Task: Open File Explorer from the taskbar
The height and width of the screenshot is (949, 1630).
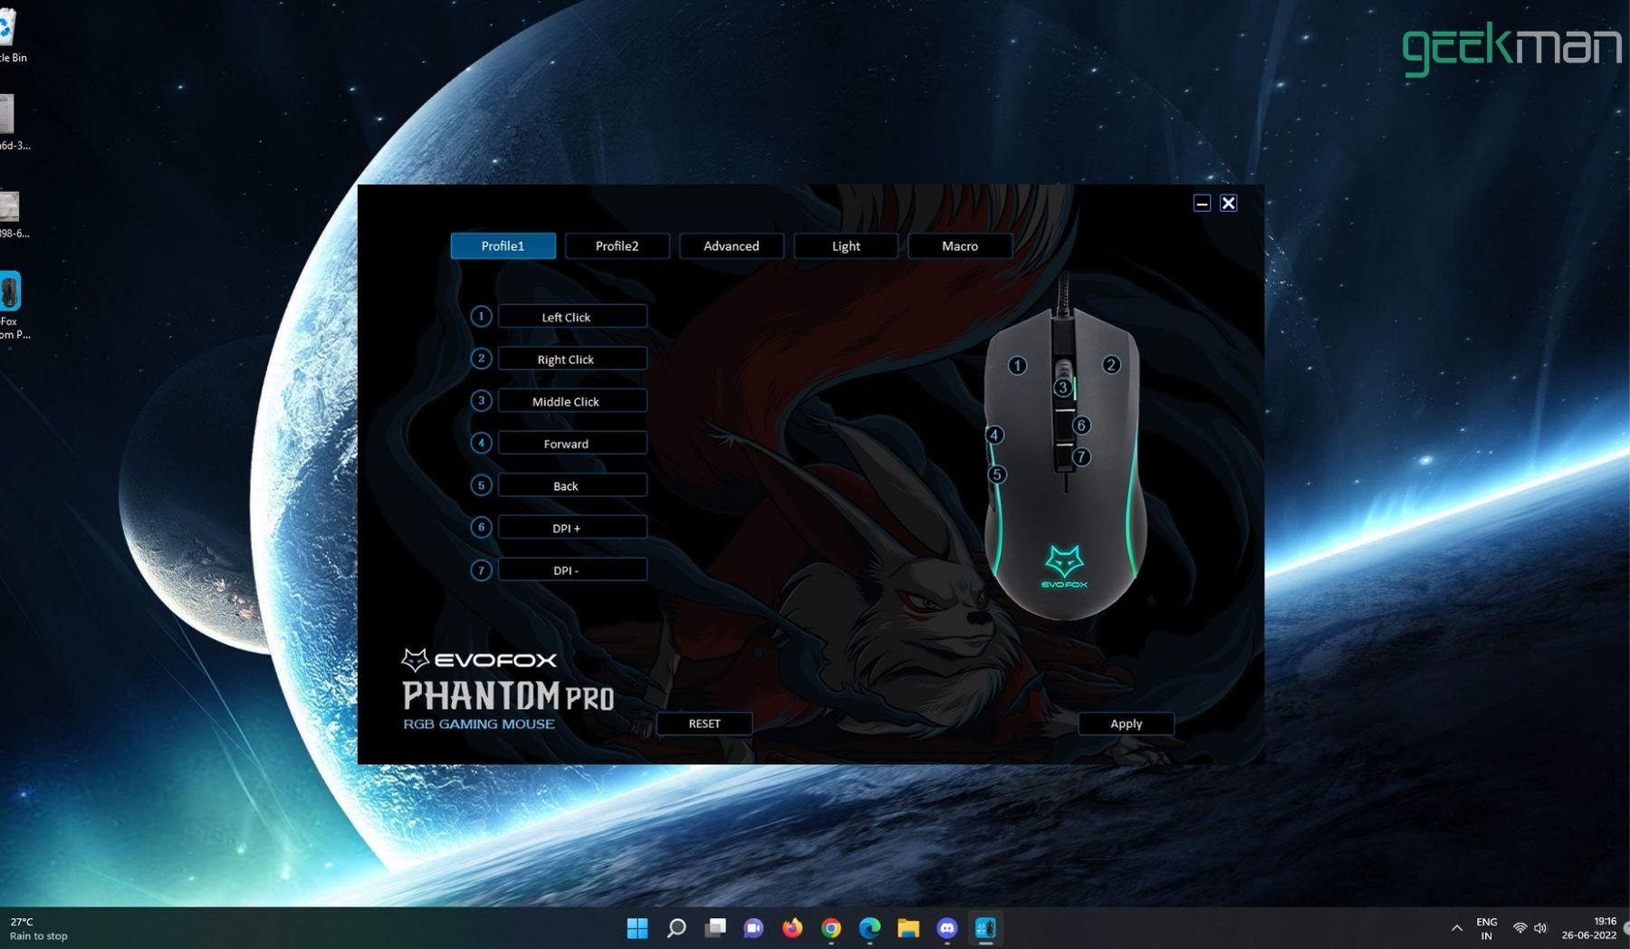Action: point(909,928)
